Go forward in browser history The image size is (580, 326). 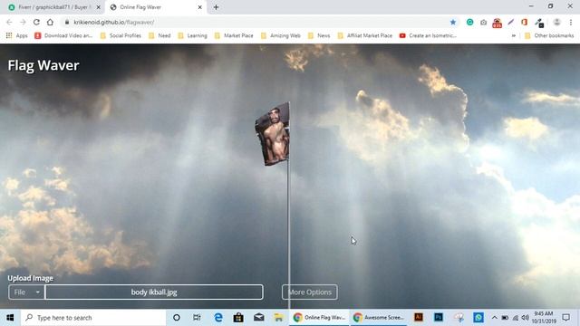[x=23, y=22]
